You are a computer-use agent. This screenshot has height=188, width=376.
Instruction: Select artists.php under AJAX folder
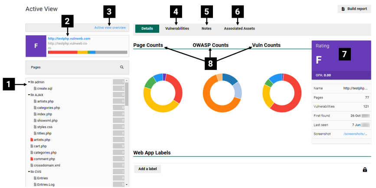(x=46, y=101)
